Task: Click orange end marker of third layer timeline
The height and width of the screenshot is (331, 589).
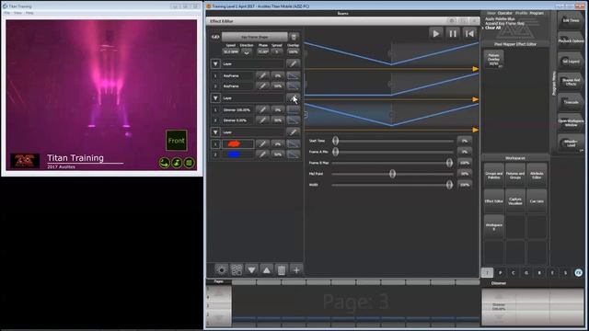Action: click(x=475, y=130)
